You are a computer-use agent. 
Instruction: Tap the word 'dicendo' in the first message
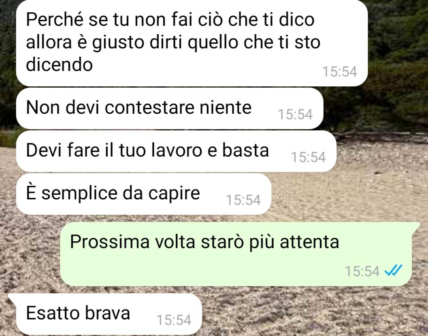59,64
